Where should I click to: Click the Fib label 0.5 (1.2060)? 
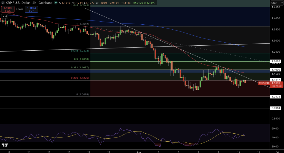pos(81,59)
